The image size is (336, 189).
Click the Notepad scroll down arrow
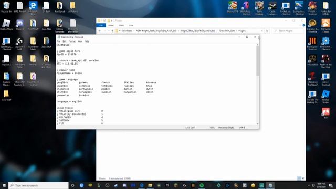coord(257,124)
